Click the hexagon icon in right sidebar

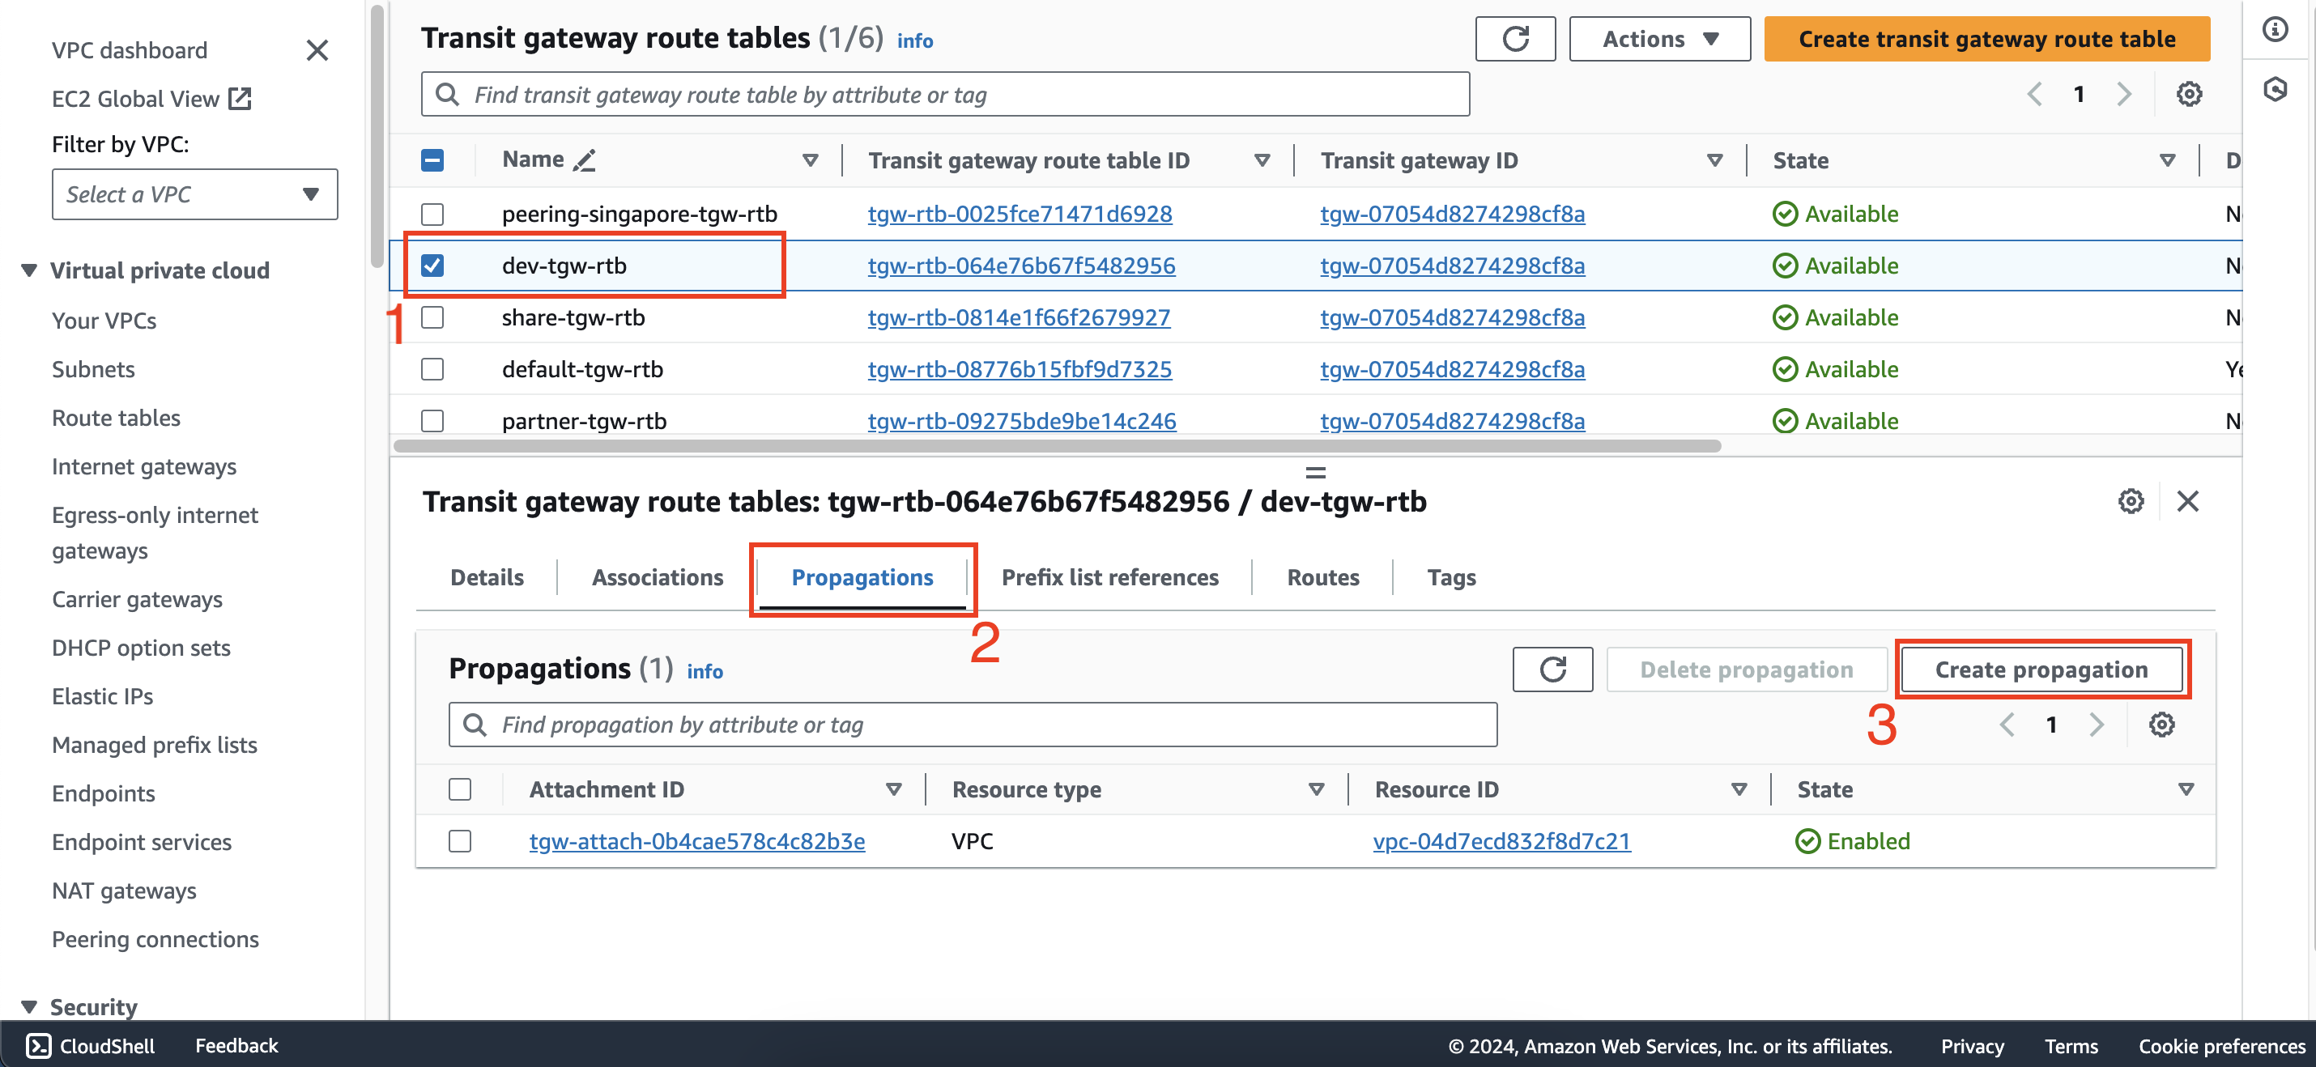[x=2276, y=89]
